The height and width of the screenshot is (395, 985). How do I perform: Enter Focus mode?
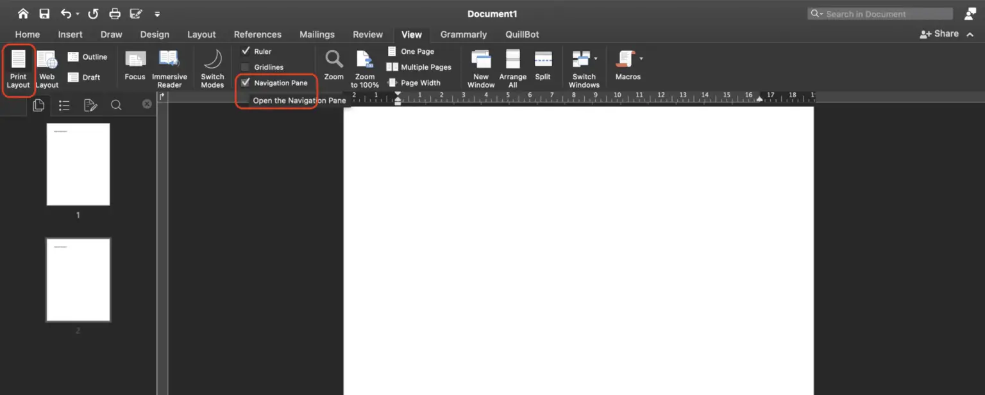tap(135, 65)
